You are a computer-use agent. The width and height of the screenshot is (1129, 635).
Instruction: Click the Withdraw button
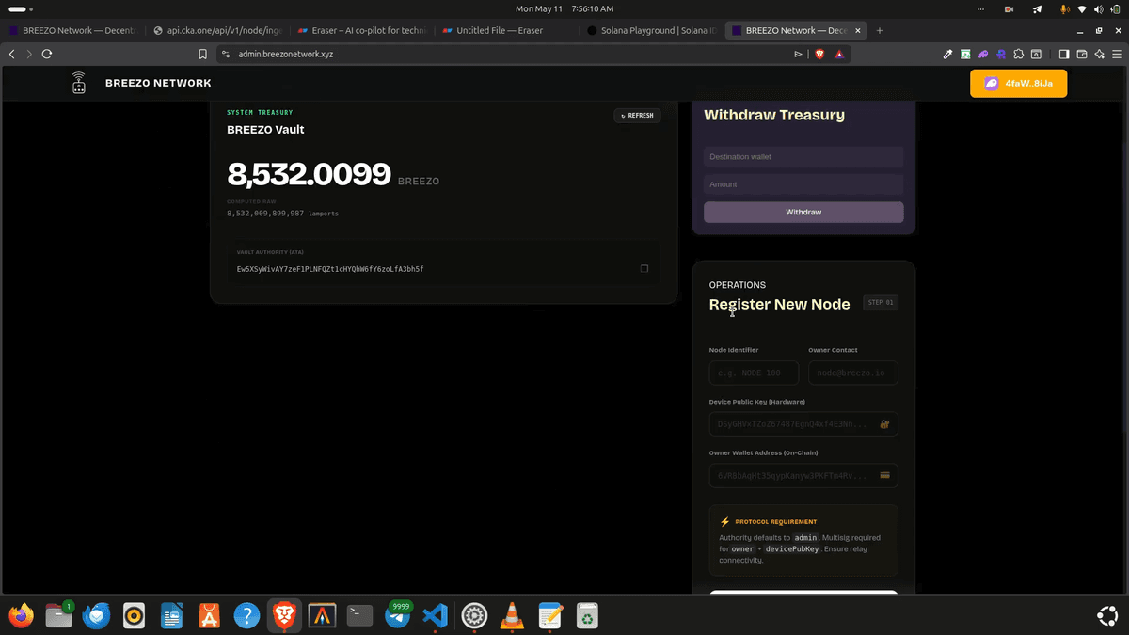[x=803, y=212]
